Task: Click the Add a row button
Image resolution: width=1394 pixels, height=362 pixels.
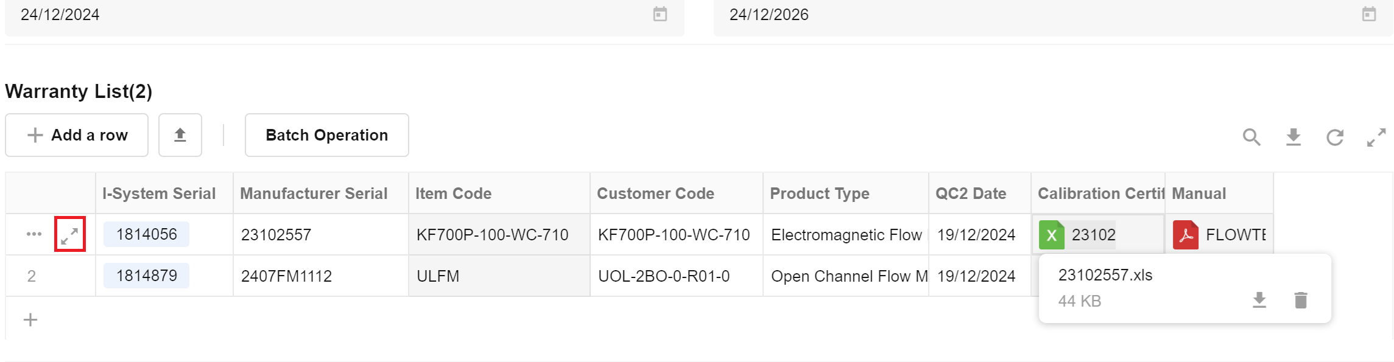Action: (x=77, y=135)
